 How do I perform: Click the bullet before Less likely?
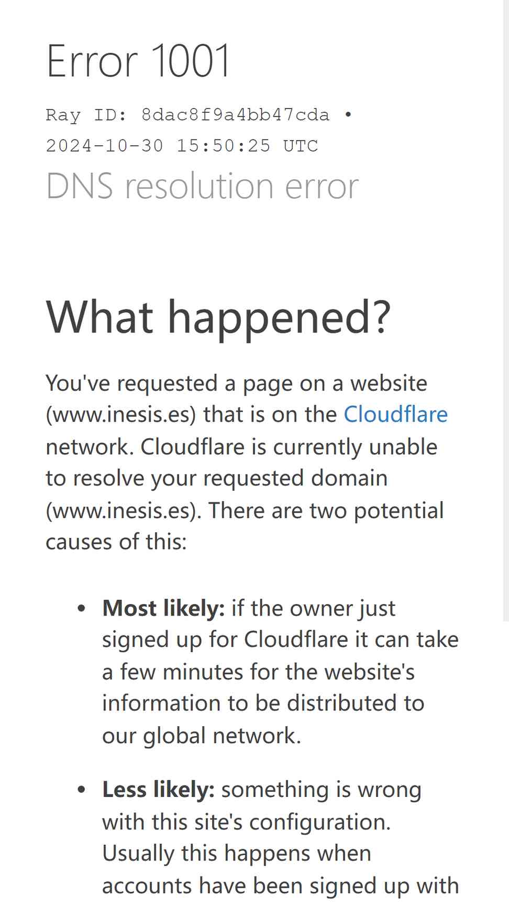(81, 790)
